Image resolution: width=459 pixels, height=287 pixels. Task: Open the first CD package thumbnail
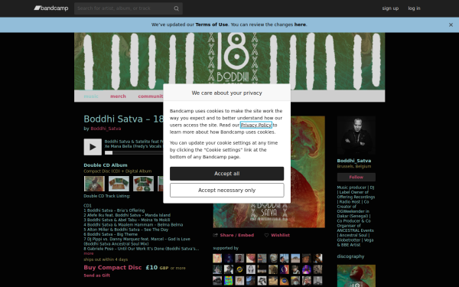94,184
